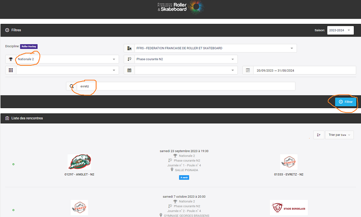
Task: Click the Evretz logo in the 23 septembre match
Action: coord(289,162)
